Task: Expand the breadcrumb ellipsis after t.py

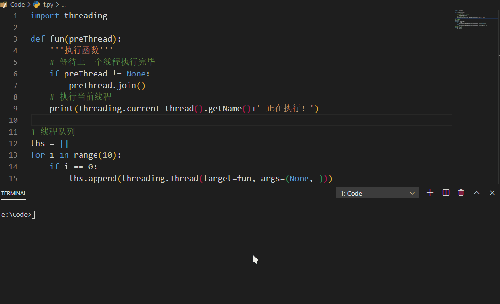Action: coord(63,4)
